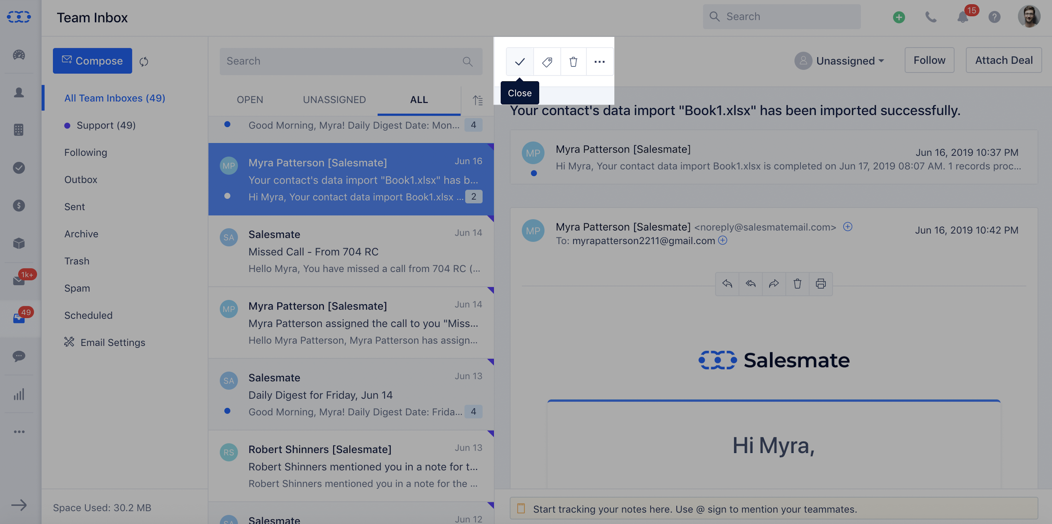Click the sort order icon beside ALL tab
Screen dimensions: 1052x524
(x=477, y=100)
